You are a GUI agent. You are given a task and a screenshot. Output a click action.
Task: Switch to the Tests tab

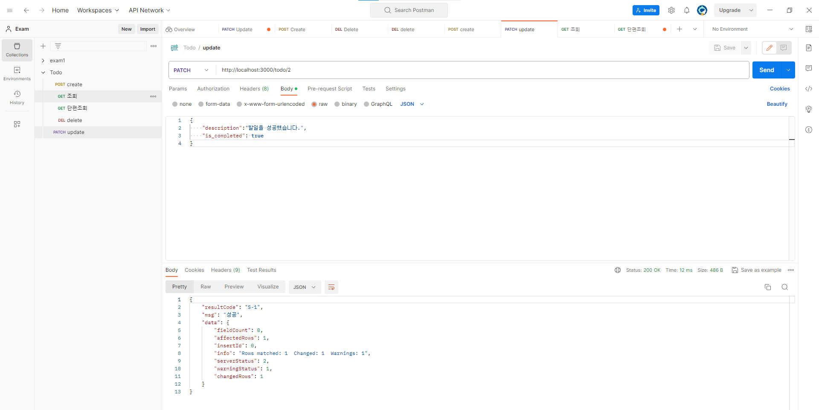click(369, 89)
